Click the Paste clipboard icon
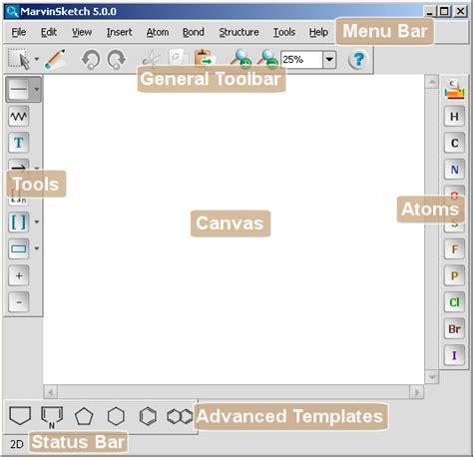This screenshot has height=457, width=473. pyautogui.click(x=205, y=58)
